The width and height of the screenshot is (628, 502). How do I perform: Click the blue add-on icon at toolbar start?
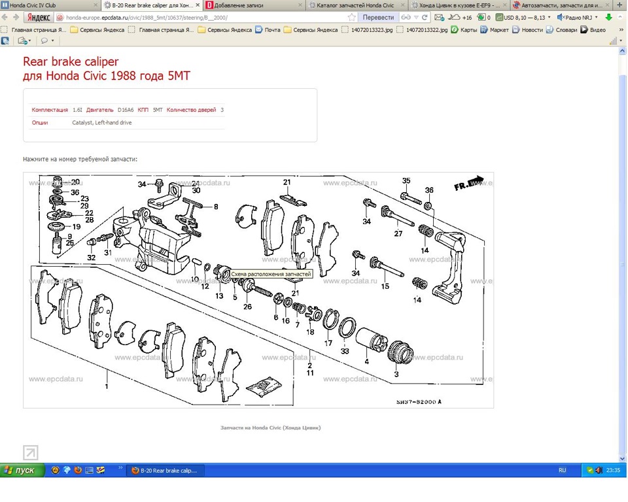5,41
